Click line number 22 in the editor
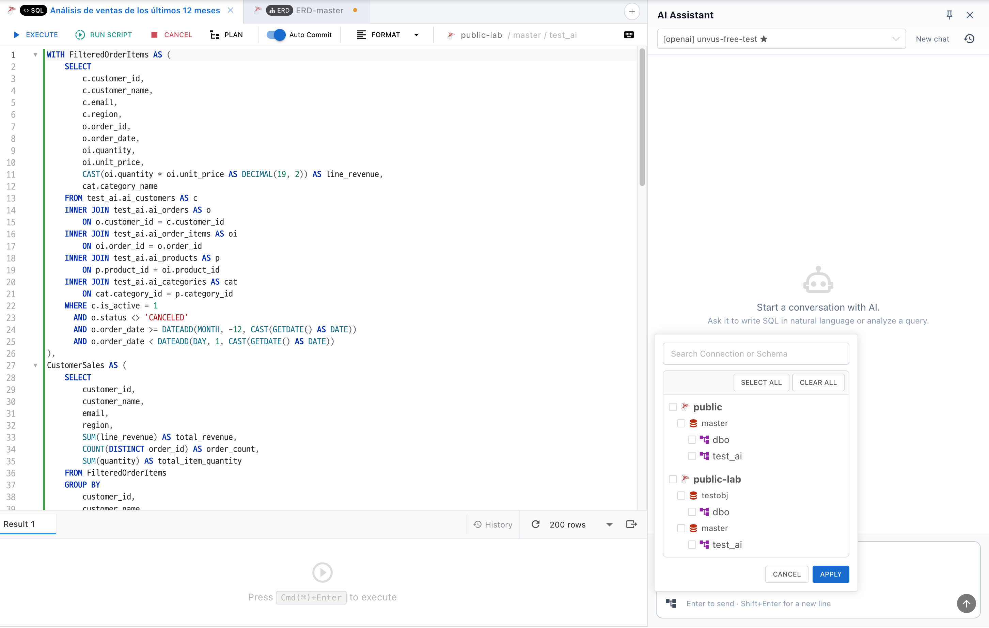This screenshot has height=628, width=989. pos(11,306)
